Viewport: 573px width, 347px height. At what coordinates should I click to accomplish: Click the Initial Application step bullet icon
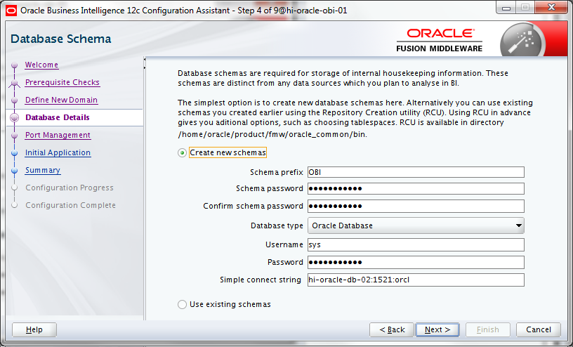13,153
